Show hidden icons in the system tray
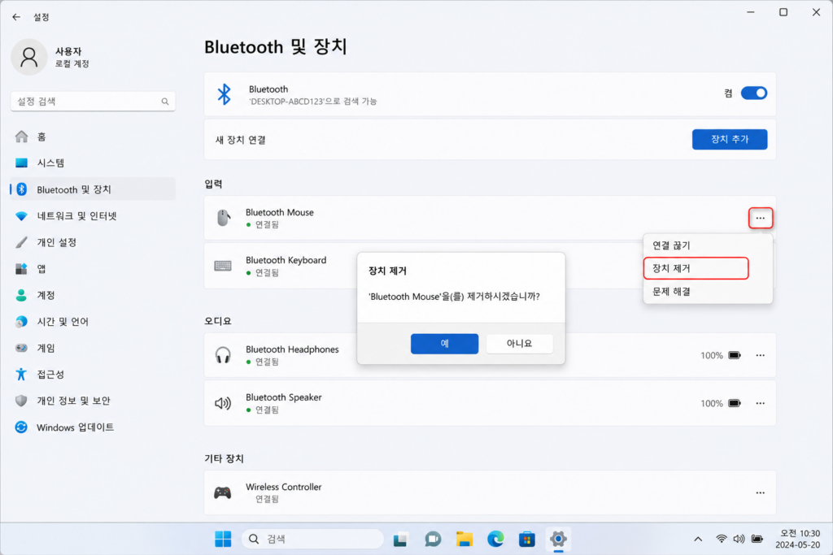 (x=698, y=539)
